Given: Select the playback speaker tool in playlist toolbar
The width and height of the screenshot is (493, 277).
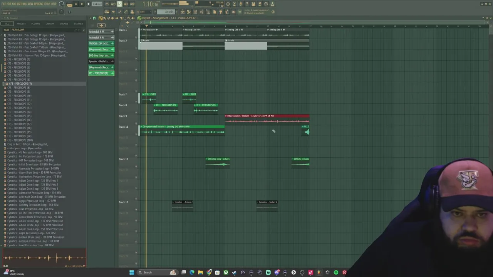Looking at the screenshot, I should (x=133, y=18).
